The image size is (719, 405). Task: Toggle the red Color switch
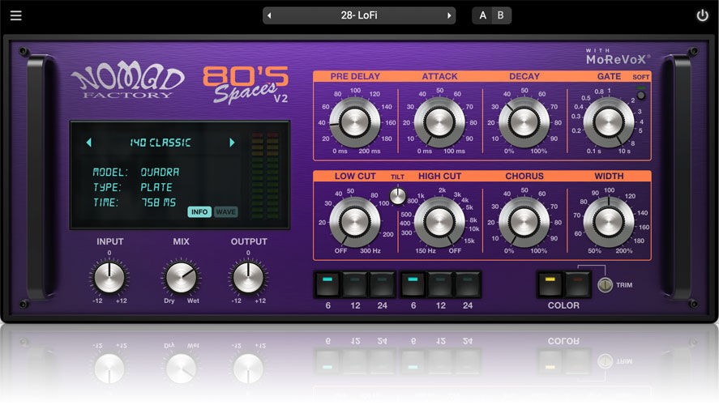pos(577,283)
